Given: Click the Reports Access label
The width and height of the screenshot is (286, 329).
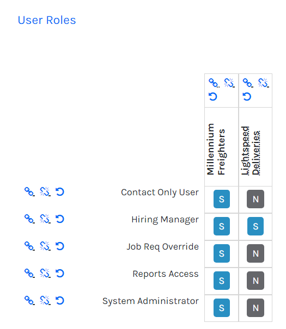Looking at the screenshot, I should 166,274.
